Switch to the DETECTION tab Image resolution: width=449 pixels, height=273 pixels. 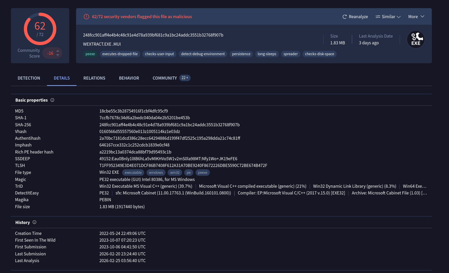point(29,78)
